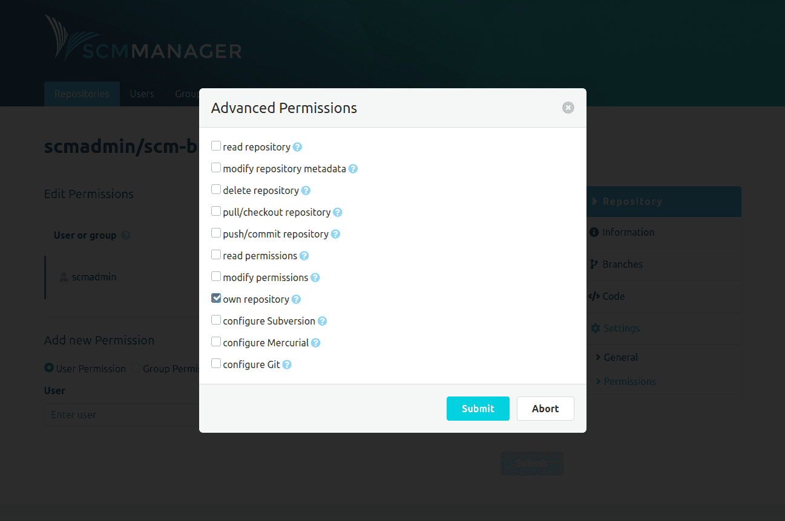Check the configure Git permission
785x521 pixels.
[x=216, y=364]
